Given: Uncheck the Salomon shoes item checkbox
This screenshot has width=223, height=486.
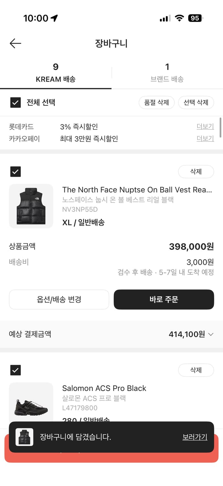Looking at the screenshot, I should (x=15, y=370).
